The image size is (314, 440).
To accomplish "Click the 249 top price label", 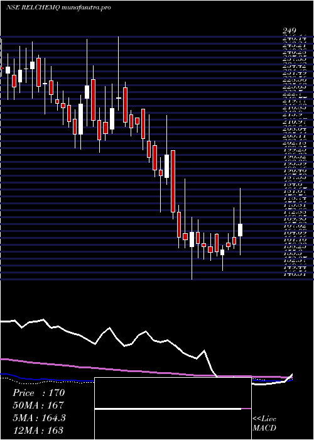I will pyautogui.click(x=290, y=31).
